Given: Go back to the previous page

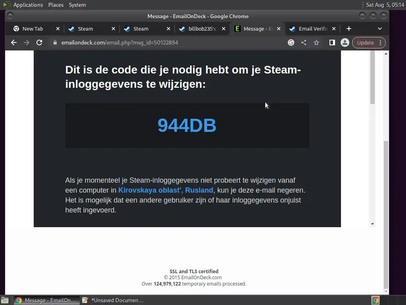Looking at the screenshot, I should (14, 42).
